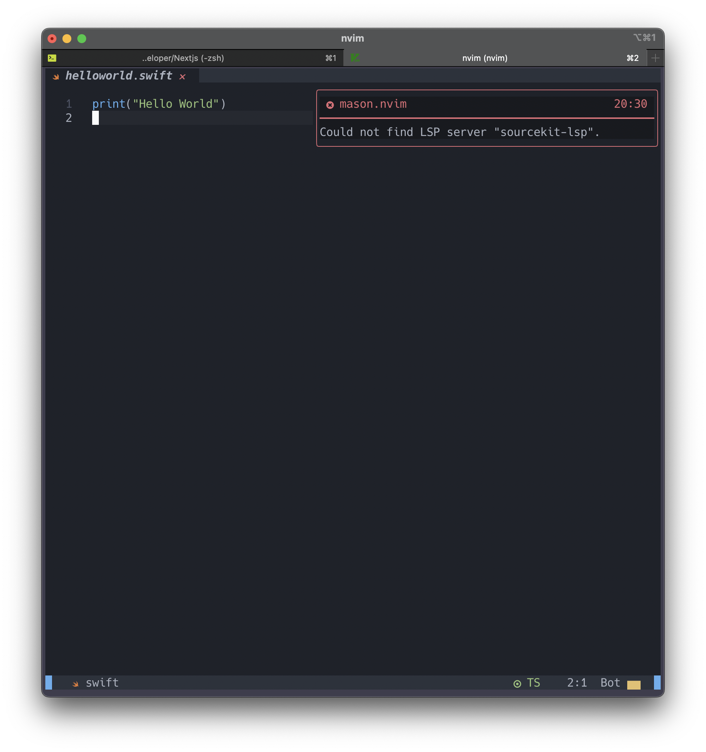The width and height of the screenshot is (706, 752).
Task: Click line number 2 in gutter
Action: coord(69,118)
